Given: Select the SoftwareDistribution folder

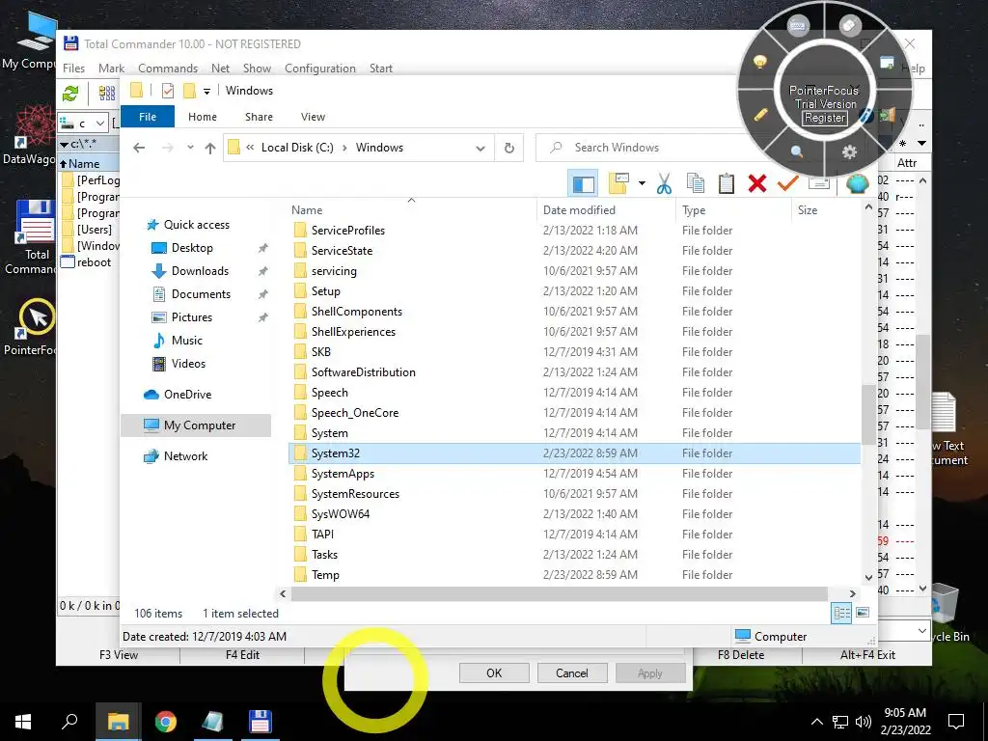Looking at the screenshot, I should tap(363, 372).
